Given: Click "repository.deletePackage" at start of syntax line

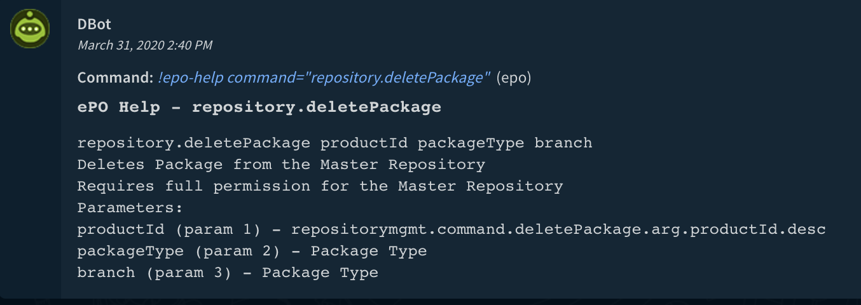Looking at the screenshot, I should click(194, 142).
